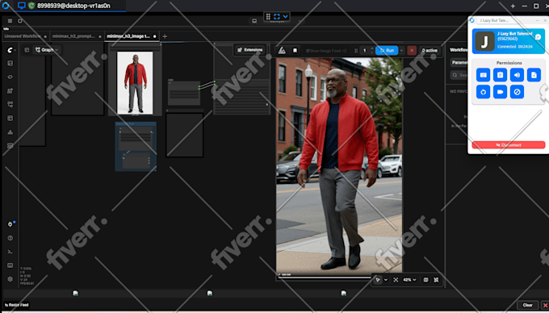Viewport: 549px width, 313px height.
Task: Click the batch count up/down stepper
Action: click(x=372, y=51)
